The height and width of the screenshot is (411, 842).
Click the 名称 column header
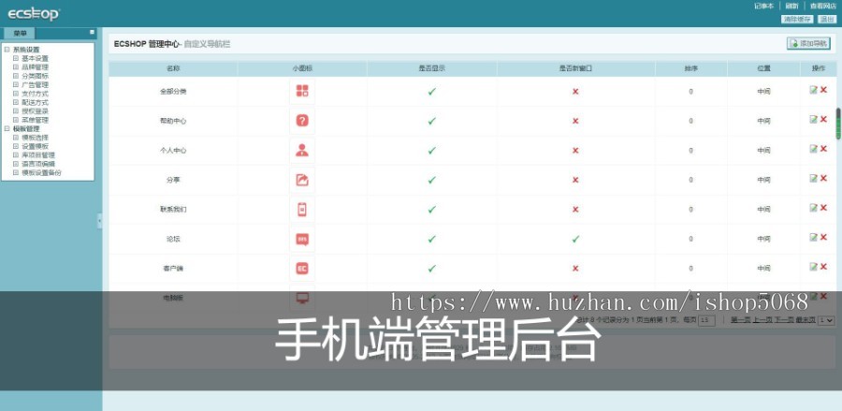173,68
